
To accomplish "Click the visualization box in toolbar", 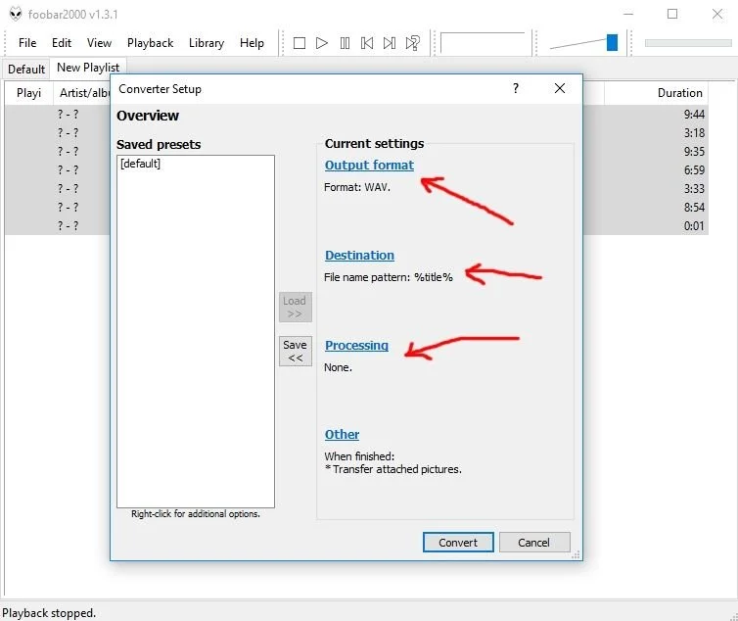I will [483, 43].
